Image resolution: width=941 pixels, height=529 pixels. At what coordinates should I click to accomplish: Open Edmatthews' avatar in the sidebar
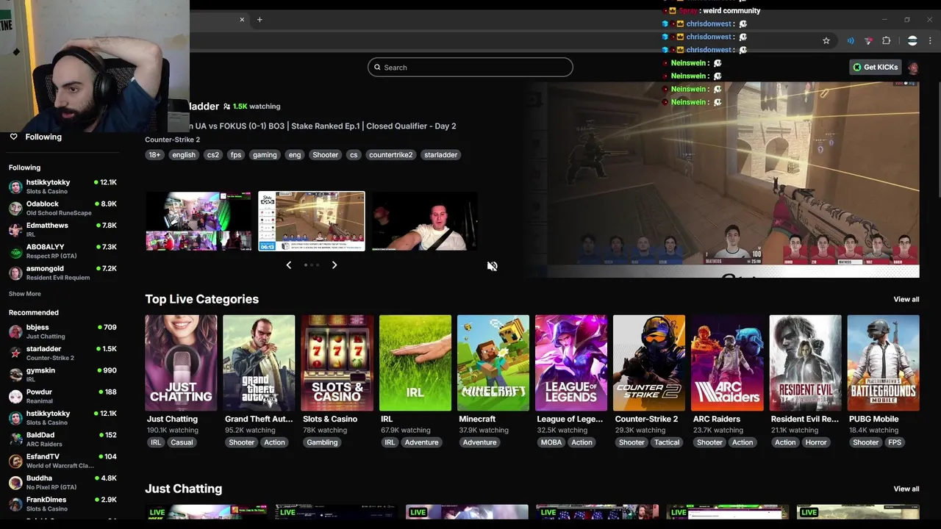[x=15, y=230]
